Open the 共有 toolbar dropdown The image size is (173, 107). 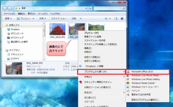(43, 19)
